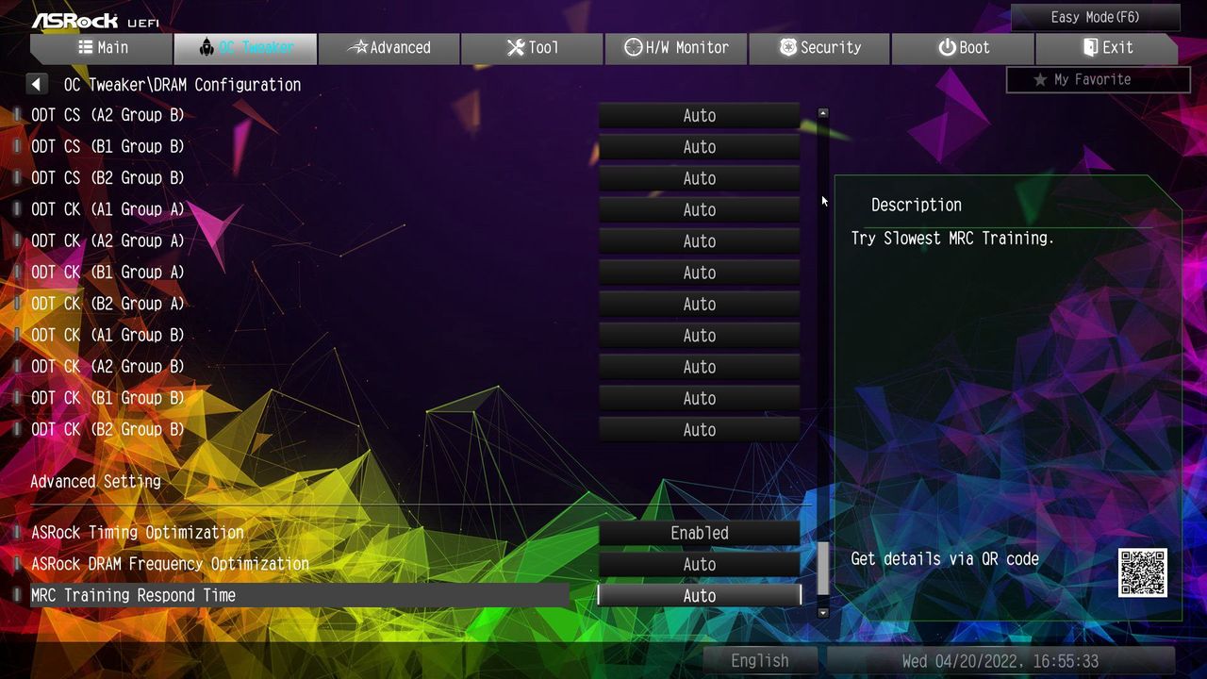1207x679 pixels.
Task: Open the Main tab
Action: [x=102, y=48]
